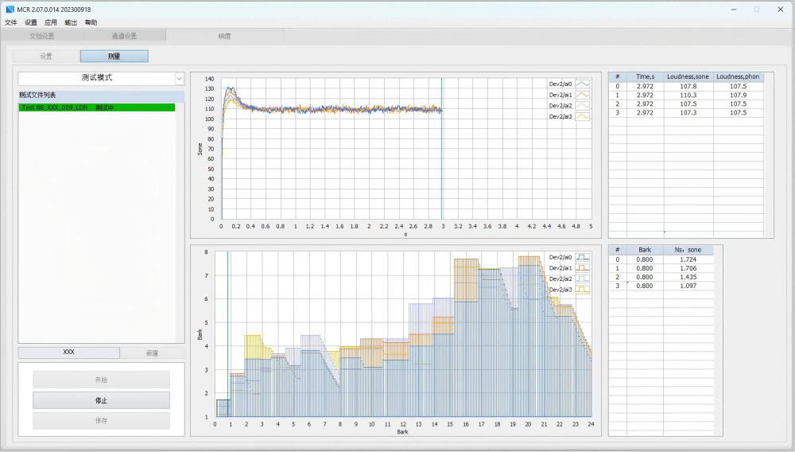Viewport: 795px width, 452px height.
Task: Click Dev2/ai1 bar icon in Bark chart legend
Action: coord(583,268)
